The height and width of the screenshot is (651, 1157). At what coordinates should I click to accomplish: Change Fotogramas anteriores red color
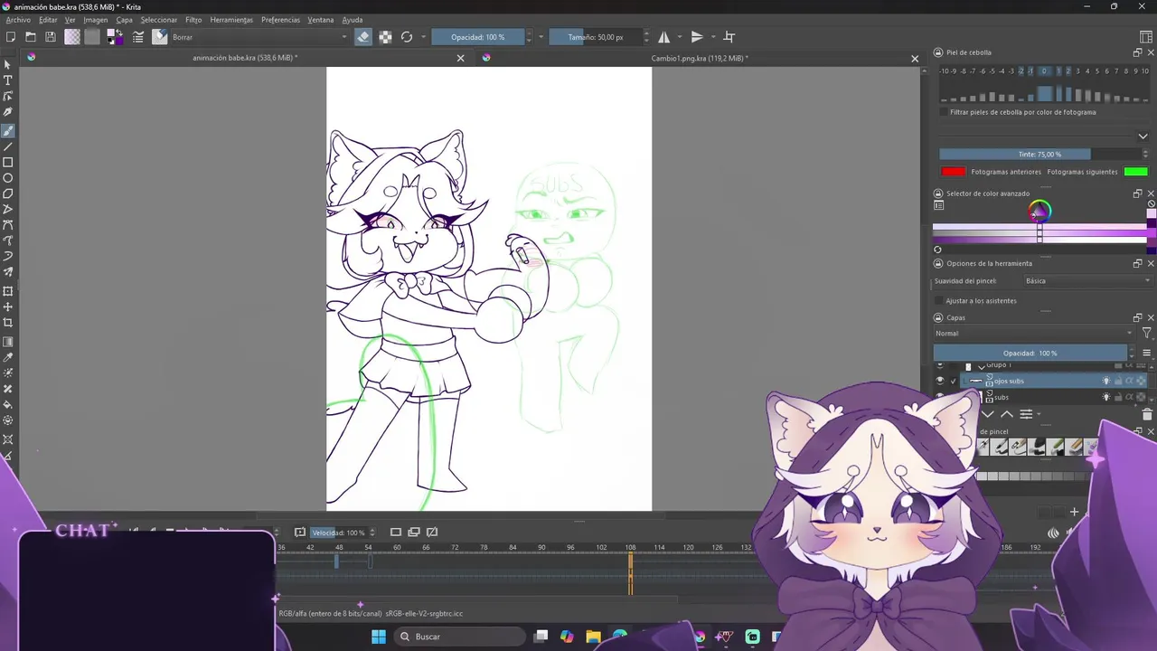click(x=953, y=172)
